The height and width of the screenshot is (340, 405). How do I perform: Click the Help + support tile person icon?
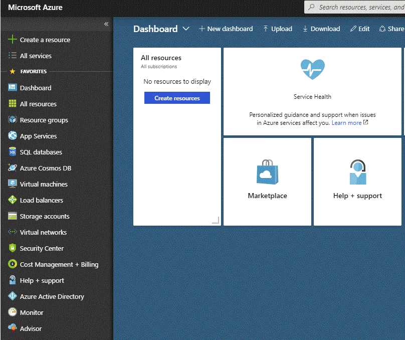(358, 172)
